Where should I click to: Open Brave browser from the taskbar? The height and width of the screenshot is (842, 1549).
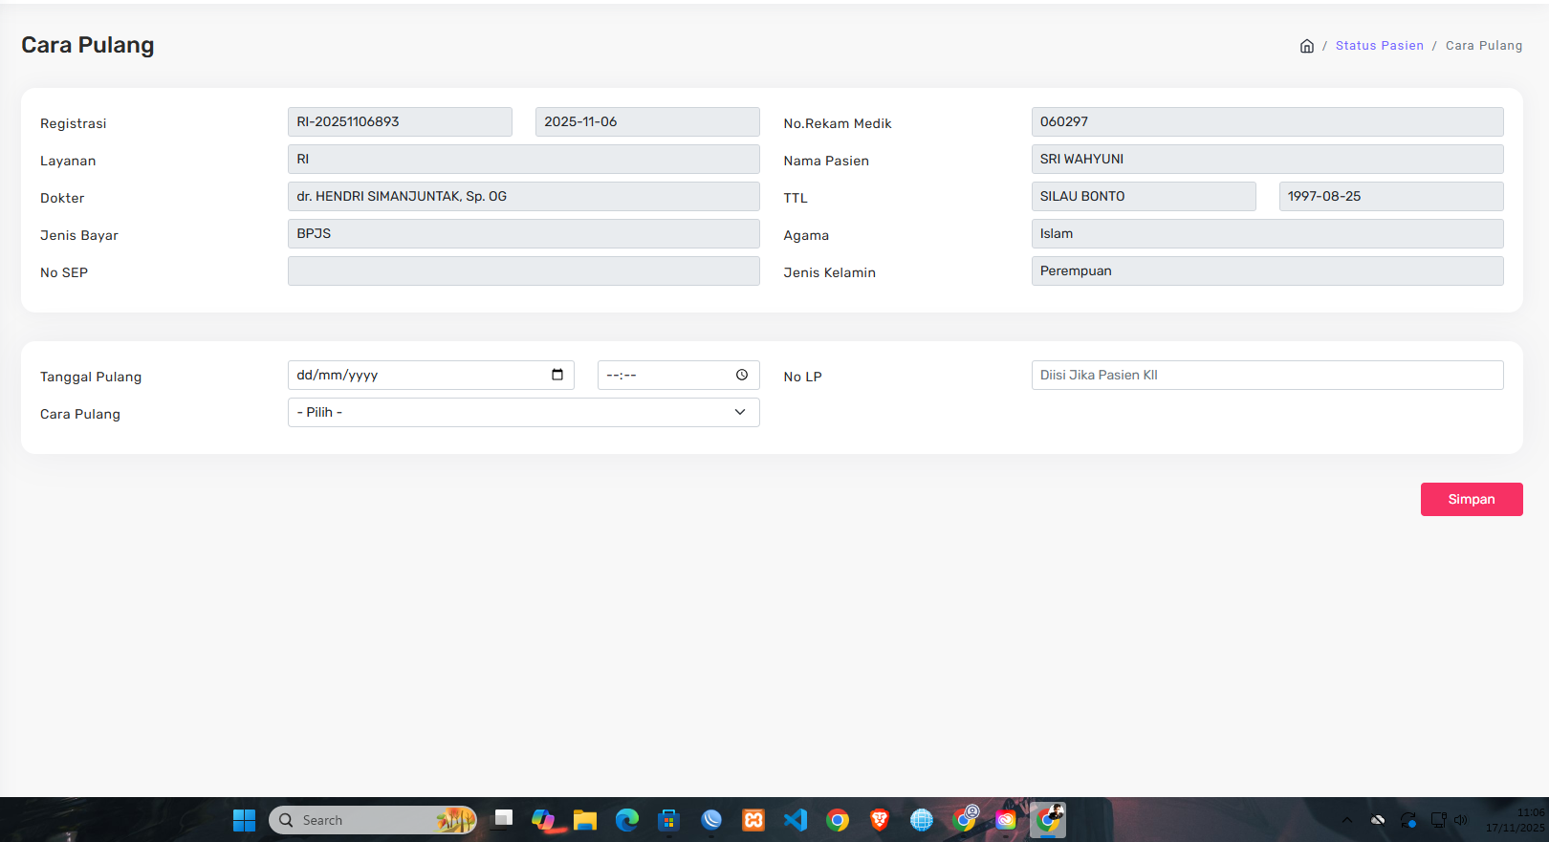coord(880,820)
